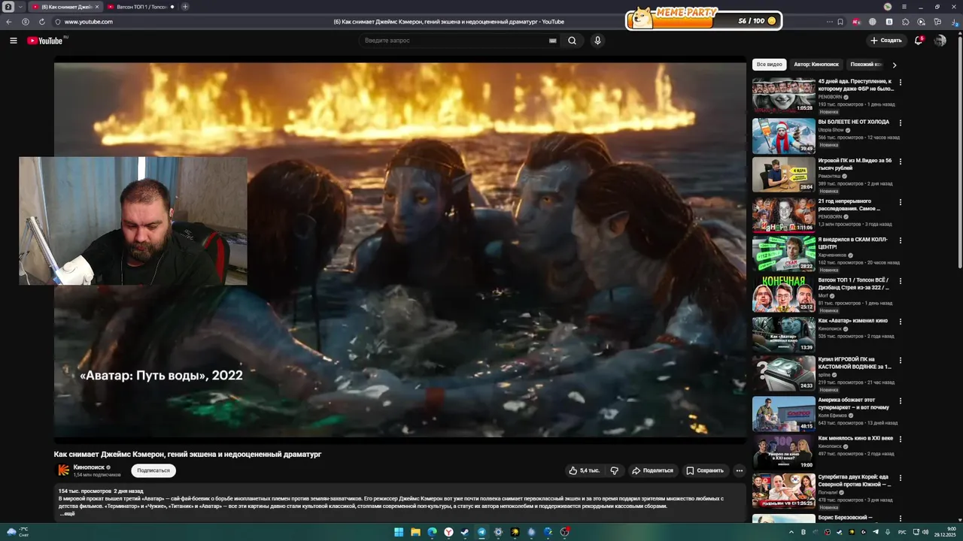The width and height of the screenshot is (963, 541).
Task: Open the YouTube hamburger guide menu
Action: (x=14, y=41)
